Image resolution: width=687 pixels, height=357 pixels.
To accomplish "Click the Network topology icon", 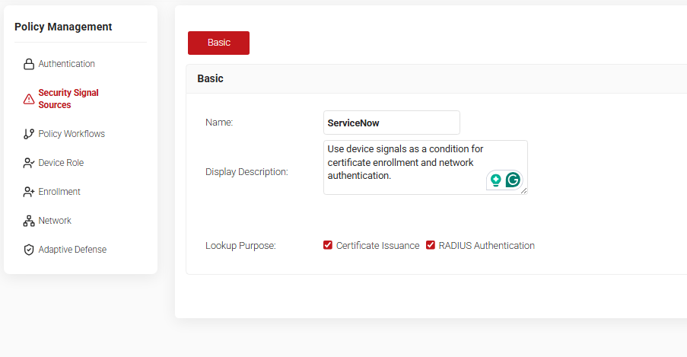I will 29,221.
